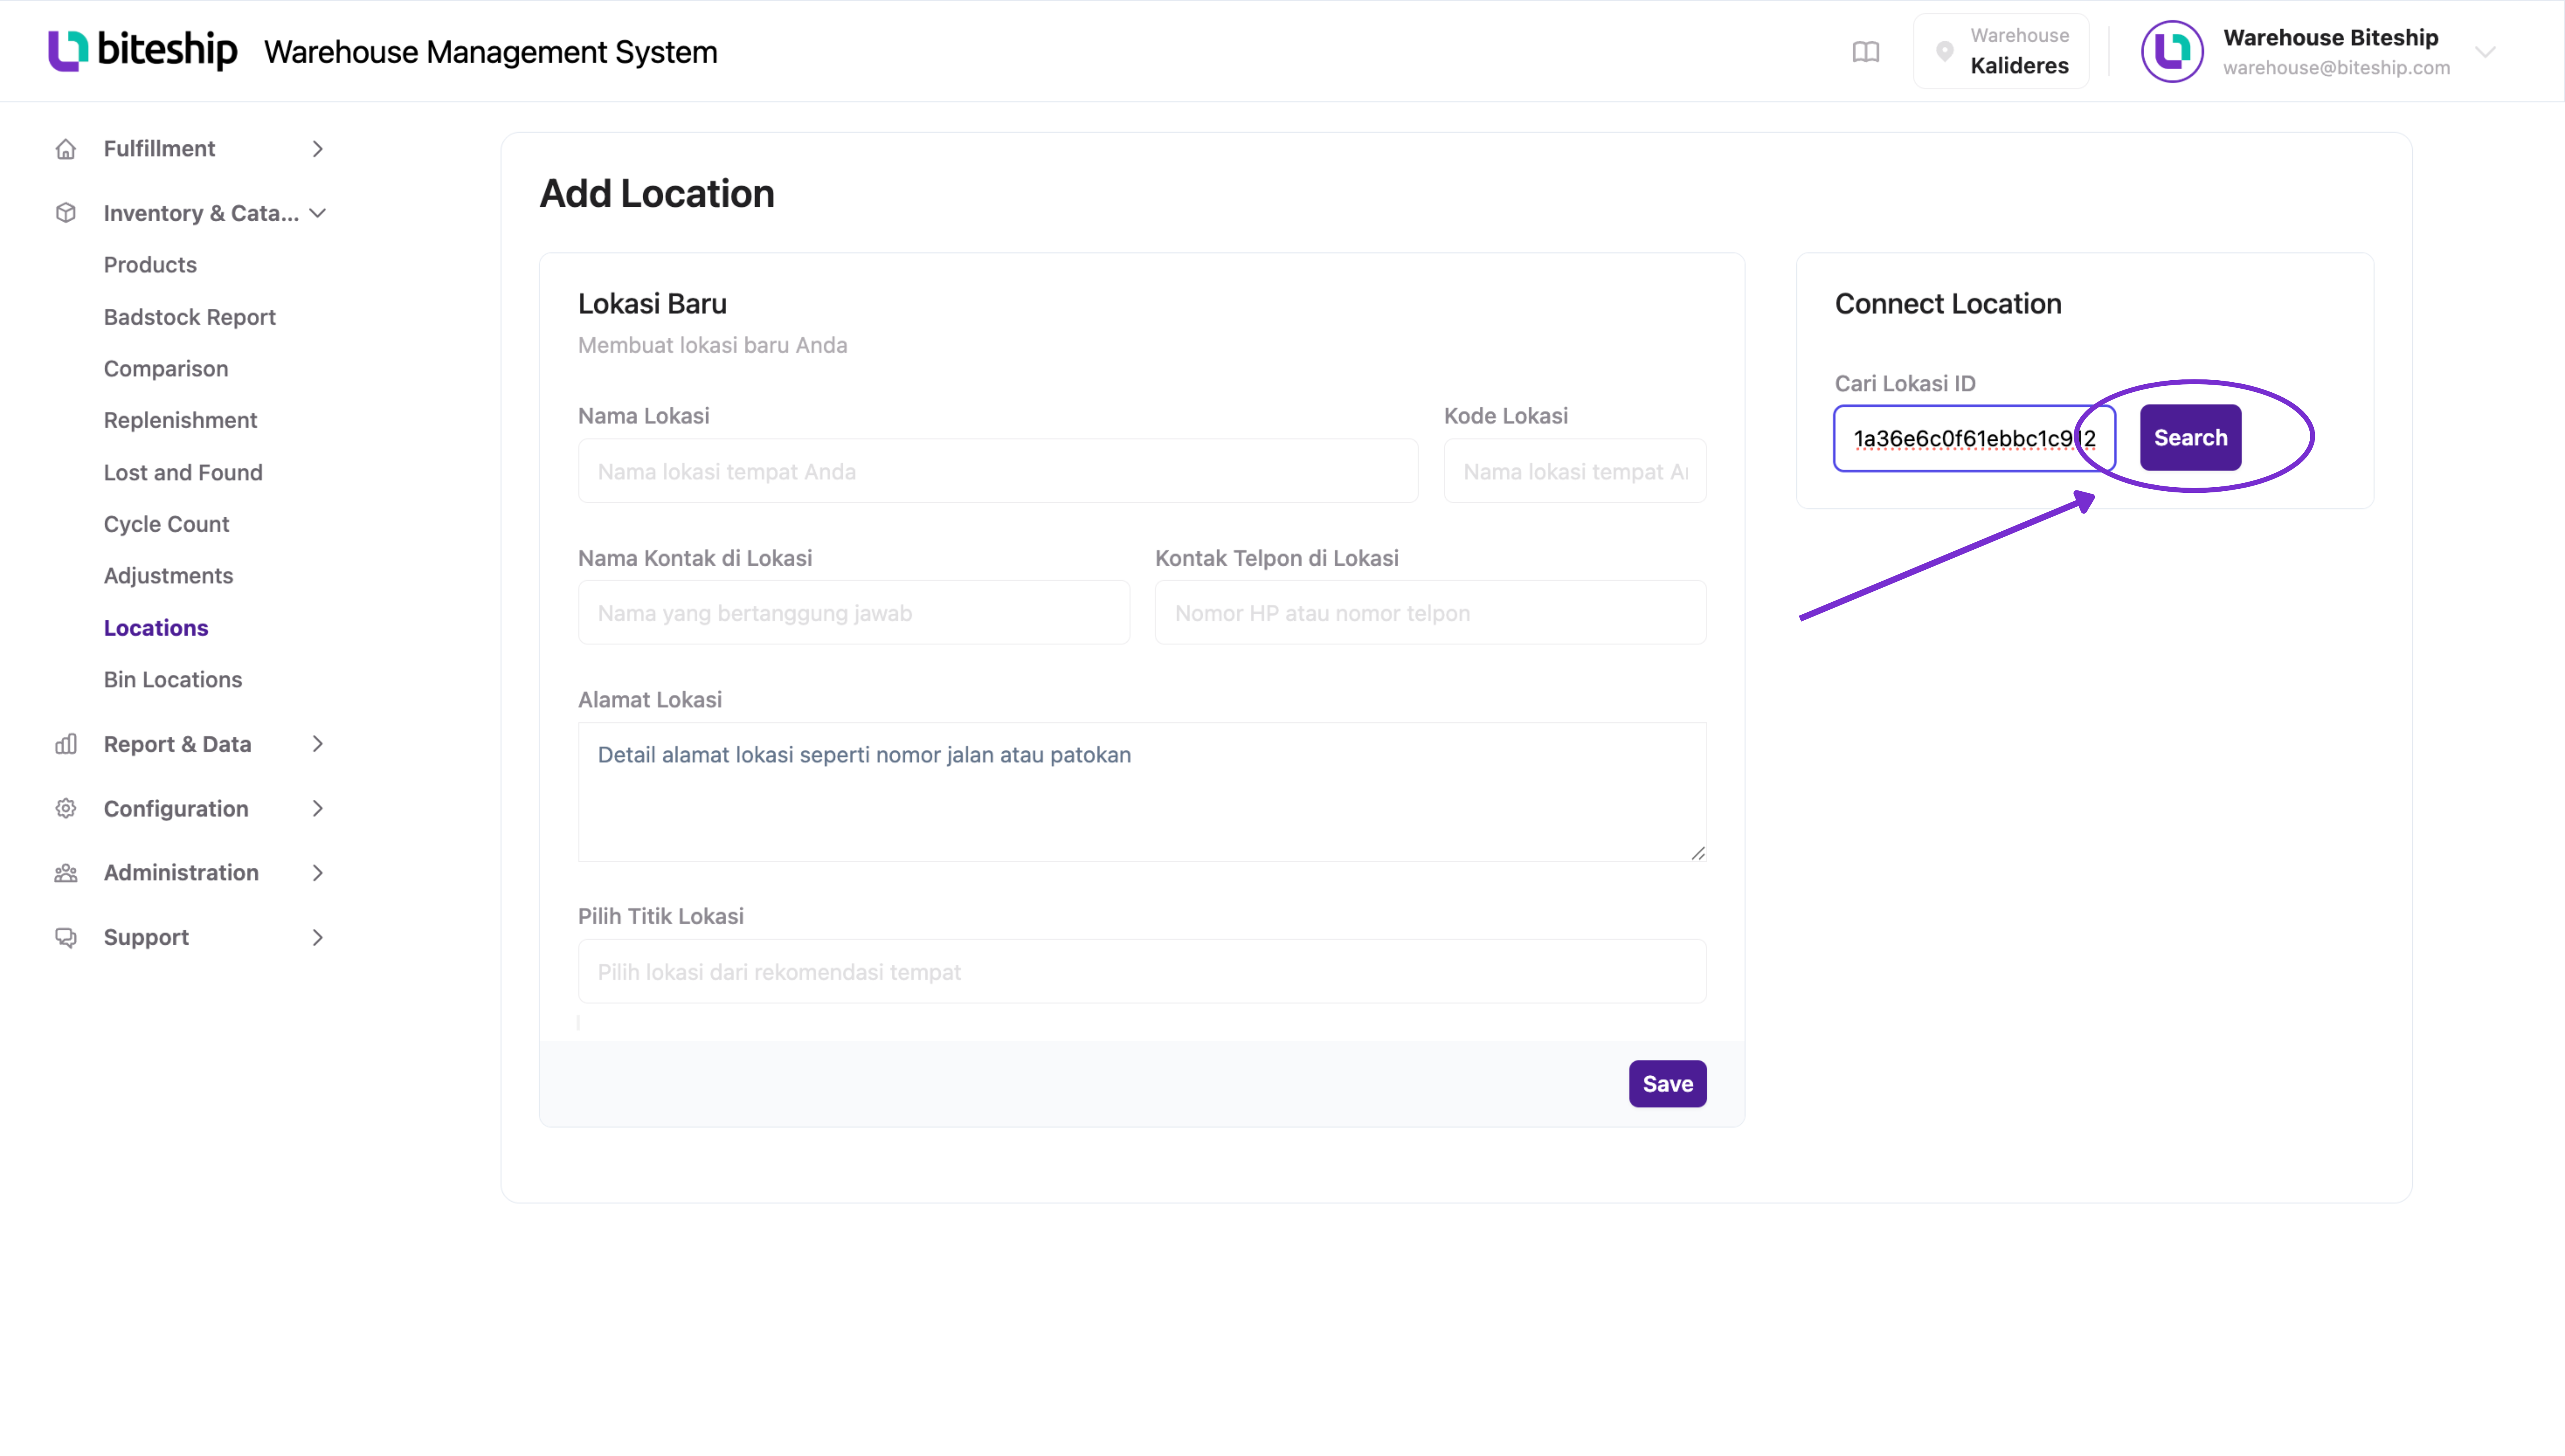2565x1456 pixels.
Task: Expand the Report & Data chevron
Action: click(317, 744)
